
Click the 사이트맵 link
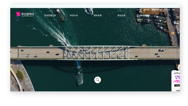coord(167,10)
